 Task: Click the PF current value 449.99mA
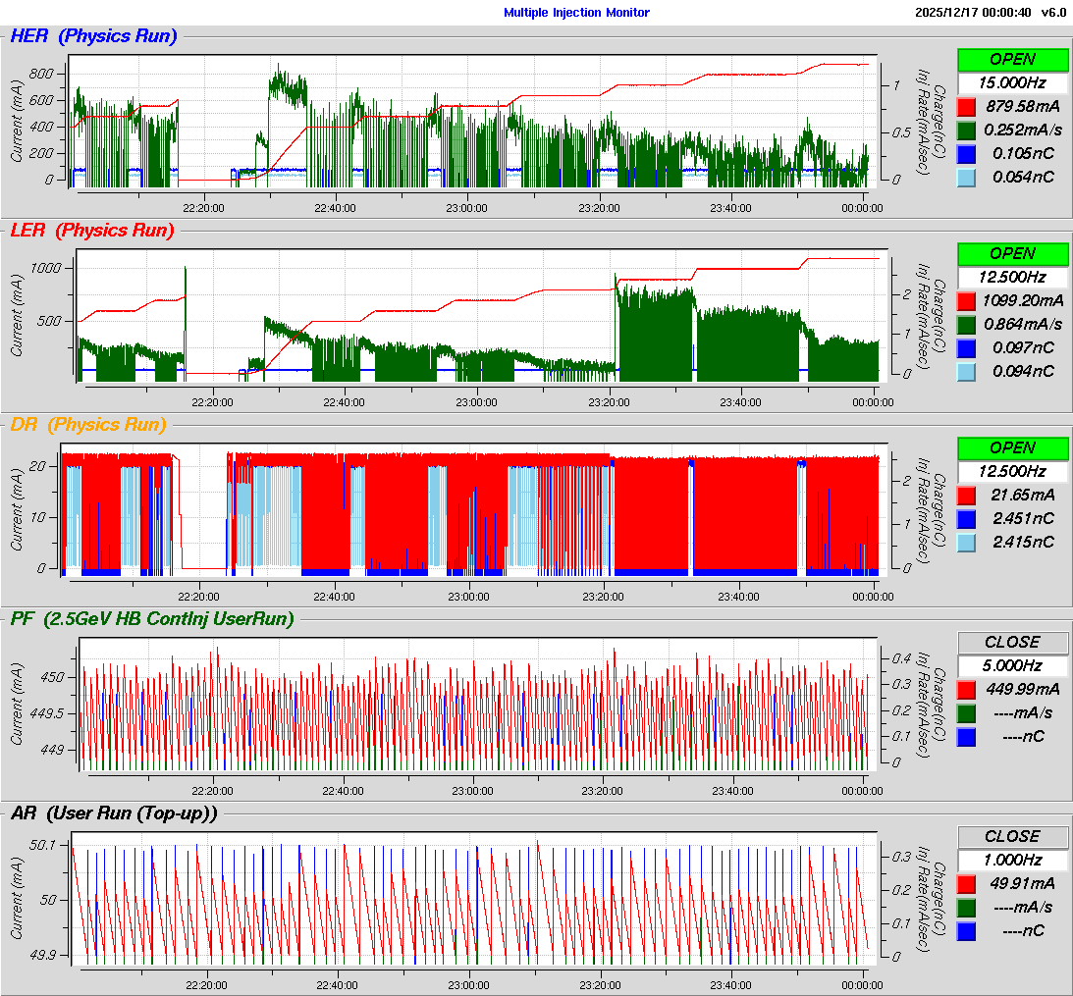coord(1022,690)
